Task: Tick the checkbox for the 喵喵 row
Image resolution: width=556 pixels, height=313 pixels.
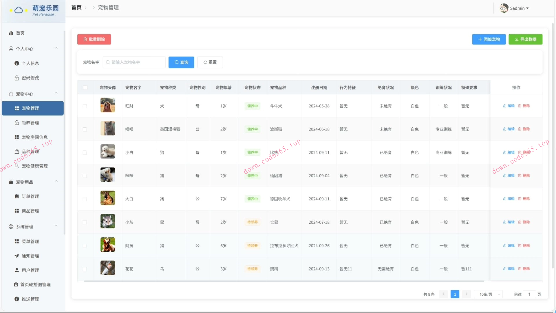Action: (x=85, y=129)
